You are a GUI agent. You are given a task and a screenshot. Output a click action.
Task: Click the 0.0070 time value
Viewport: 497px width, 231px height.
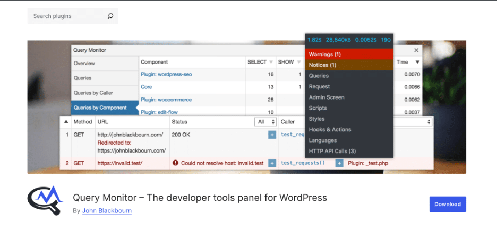(x=412, y=75)
